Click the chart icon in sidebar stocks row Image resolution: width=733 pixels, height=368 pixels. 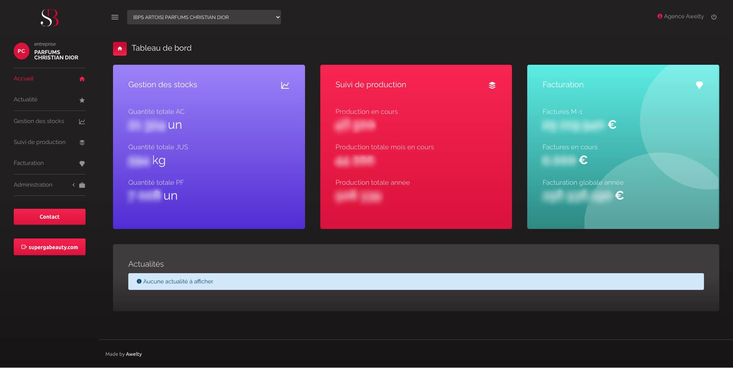[x=82, y=122]
